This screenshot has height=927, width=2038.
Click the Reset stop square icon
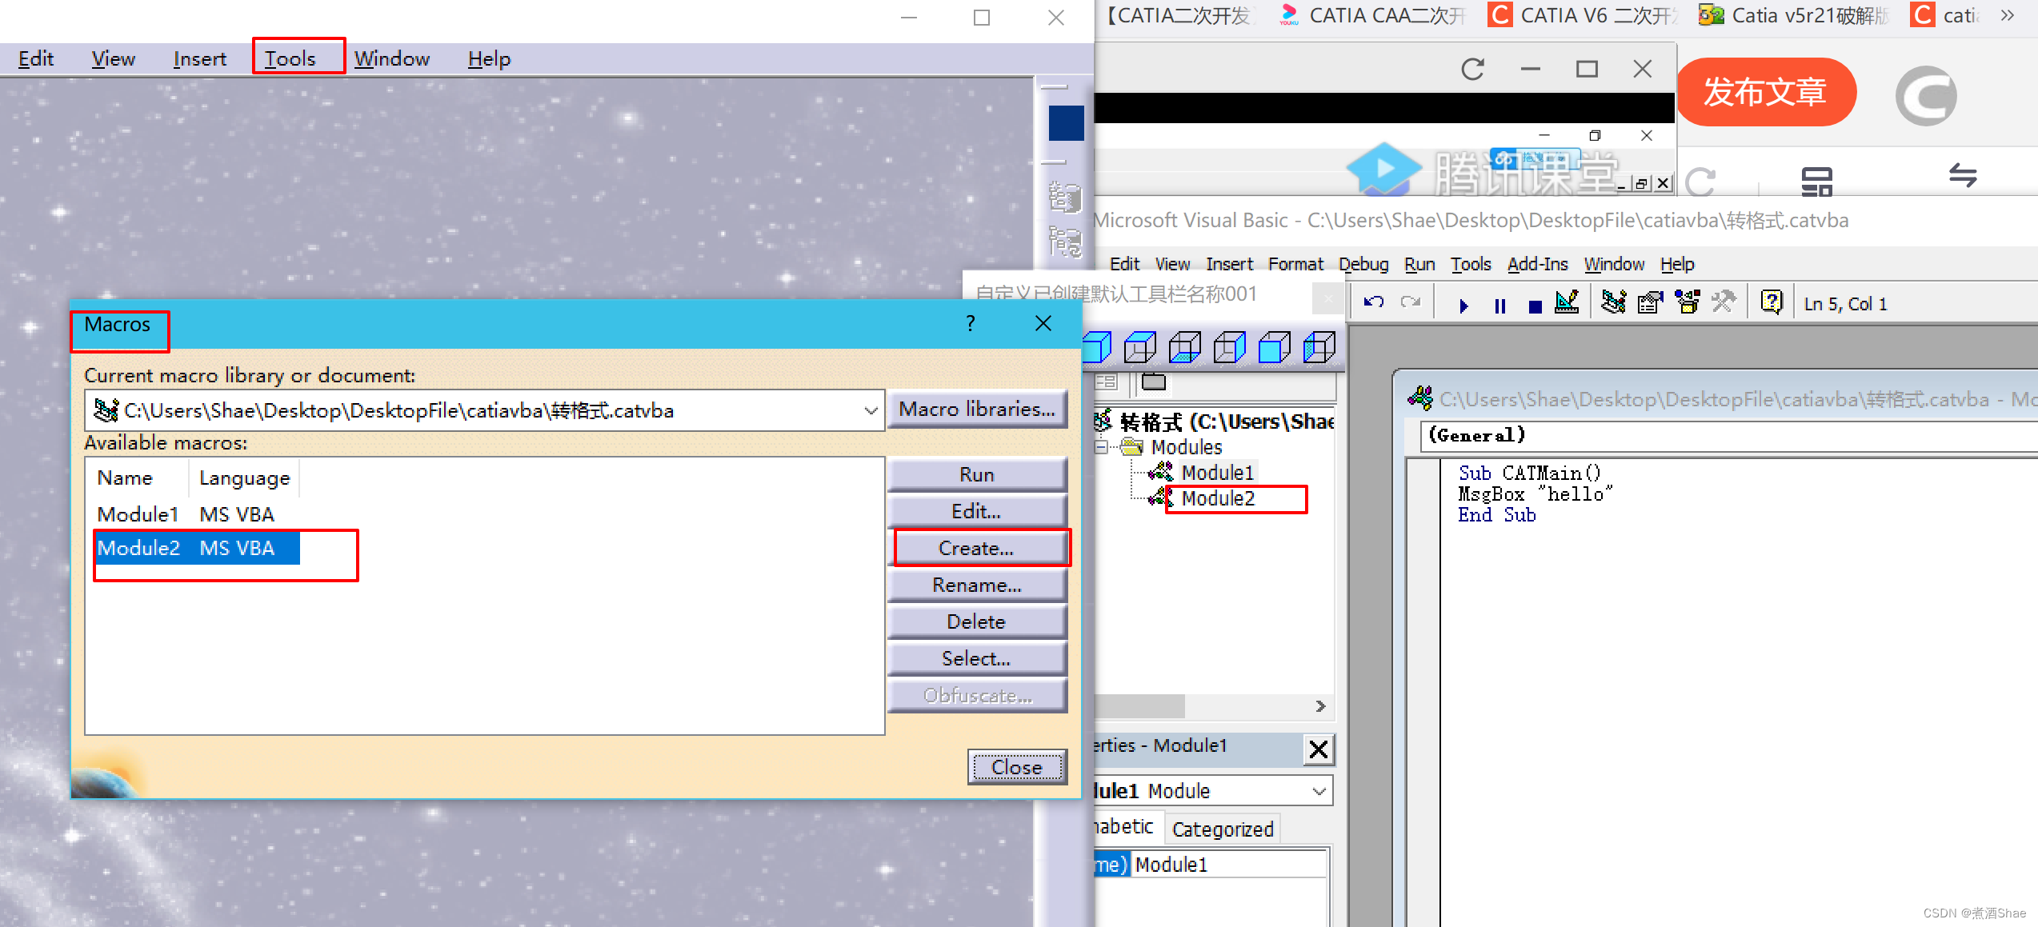tap(1535, 306)
